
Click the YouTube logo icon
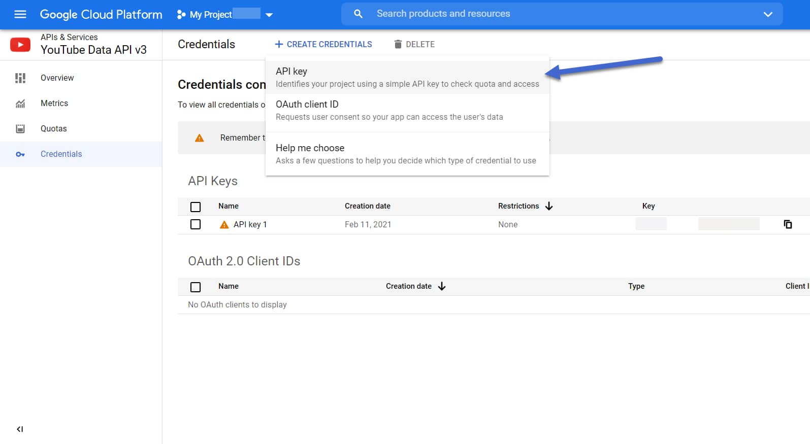pos(20,45)
